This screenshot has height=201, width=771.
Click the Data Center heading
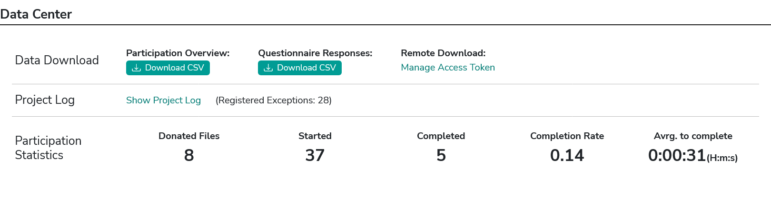[36, 14]
